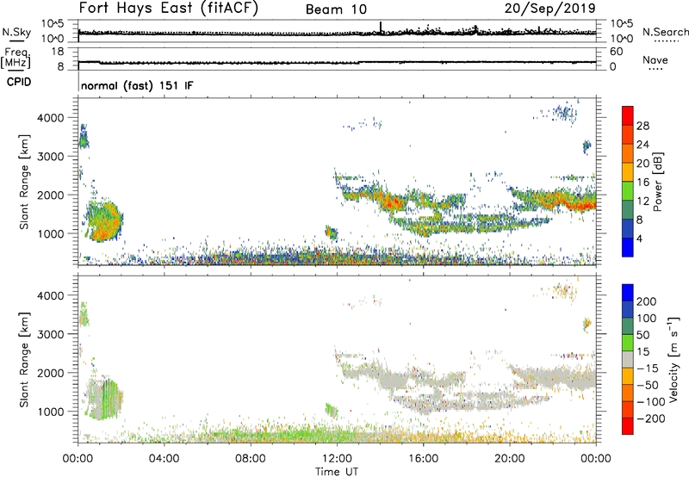Pick the red top segment of power colorbar
Screen dimensions: 689x477
pyautogui.click(x=628, y=115)
